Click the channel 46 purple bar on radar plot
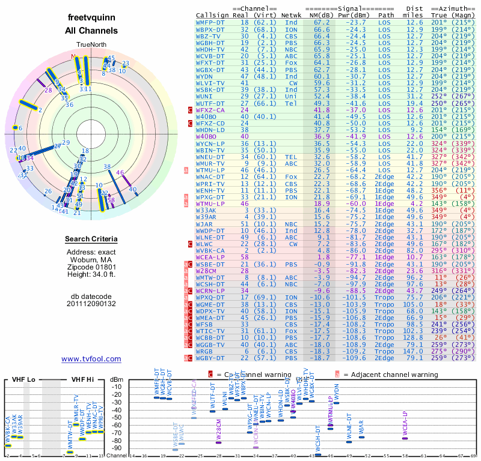The height and width of the screenshot is (461, 481). point(127,181)
